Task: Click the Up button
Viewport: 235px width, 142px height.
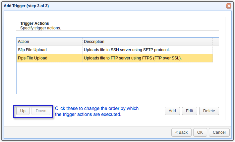Action: (x=23, y=111)
